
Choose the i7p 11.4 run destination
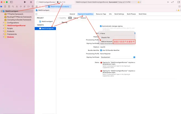pos(61,2)
